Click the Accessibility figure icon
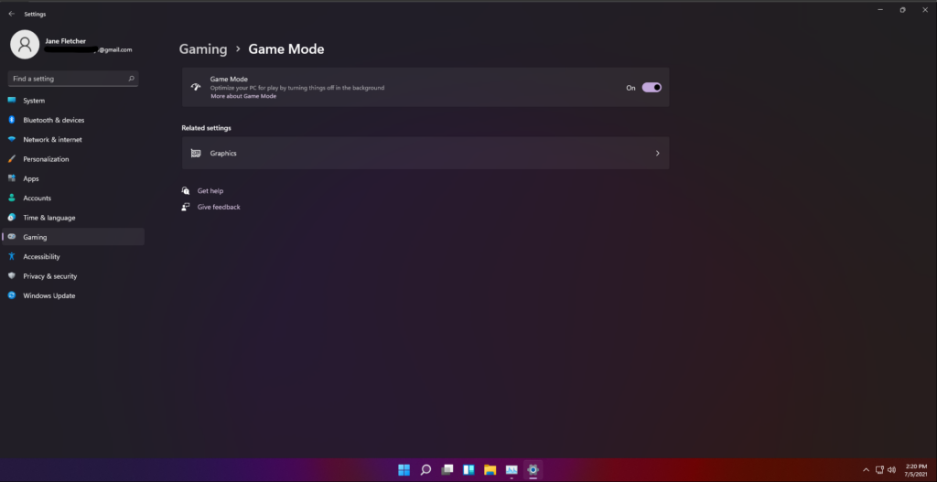The width and height of the screenshot is (937, 482). tap(11, 256)
